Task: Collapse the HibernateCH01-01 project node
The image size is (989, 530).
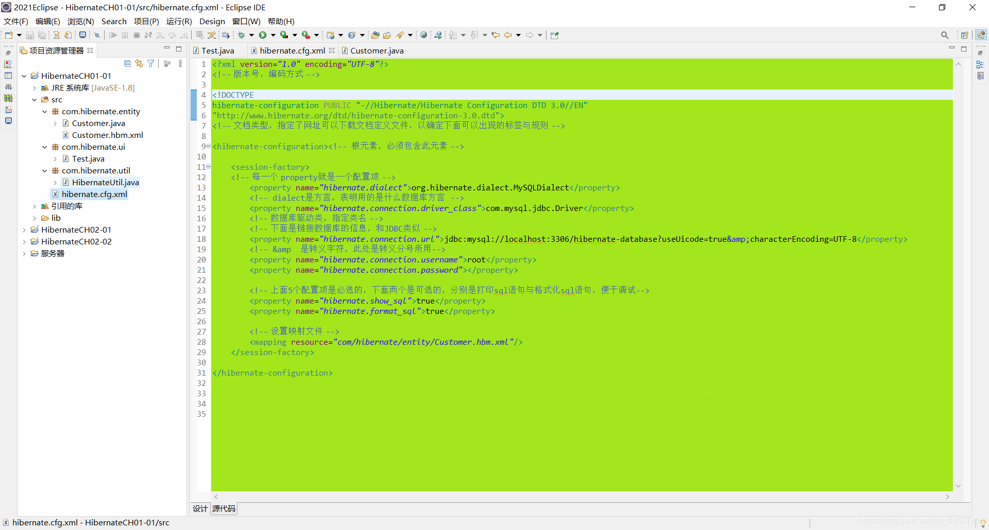Action: [24, 76]
